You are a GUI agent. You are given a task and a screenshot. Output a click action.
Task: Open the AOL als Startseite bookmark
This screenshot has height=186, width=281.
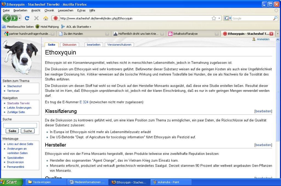click(76, 27)
